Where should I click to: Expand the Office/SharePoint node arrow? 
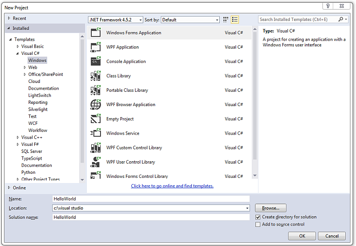click(x=25, y=74)
